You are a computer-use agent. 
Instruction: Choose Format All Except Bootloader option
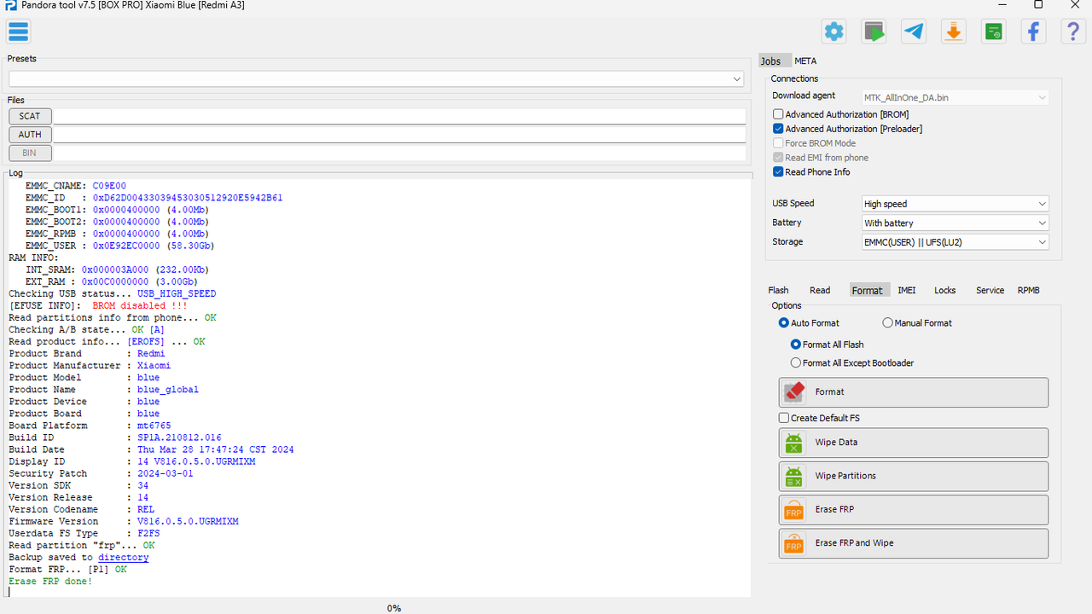point(796,363)
